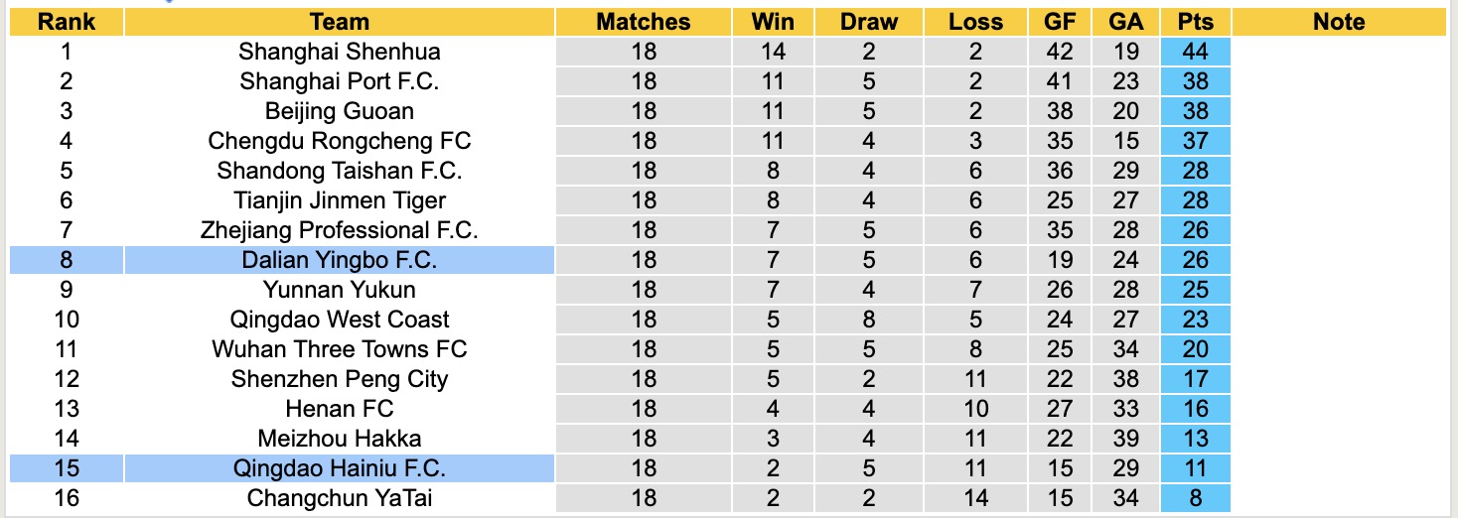Viewport: 1458px width, 518px height.
Task: Click the Rank column header
Action: coord(66,22)
